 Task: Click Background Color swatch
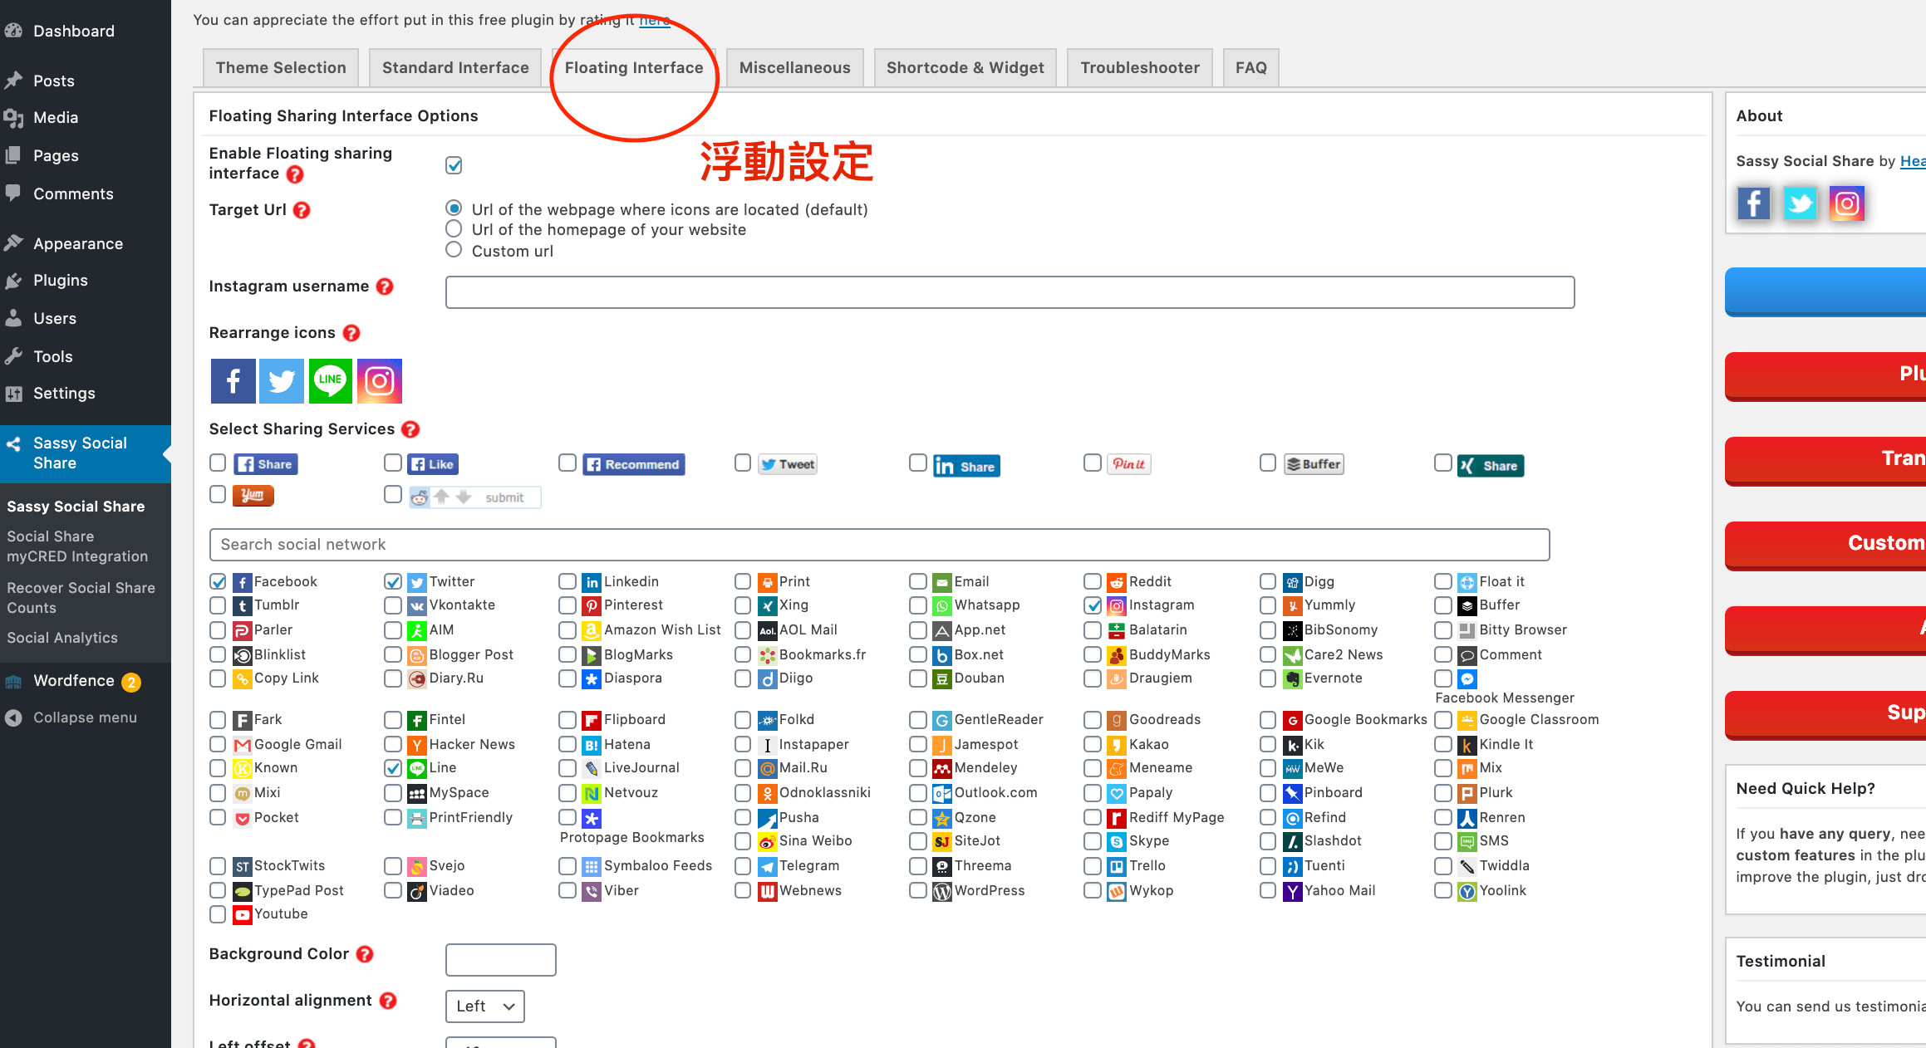coord(501,957)
